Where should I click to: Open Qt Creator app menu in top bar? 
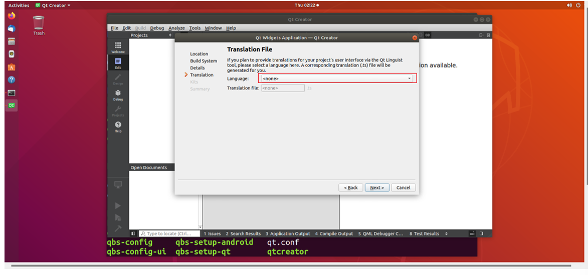click(53, 5)
